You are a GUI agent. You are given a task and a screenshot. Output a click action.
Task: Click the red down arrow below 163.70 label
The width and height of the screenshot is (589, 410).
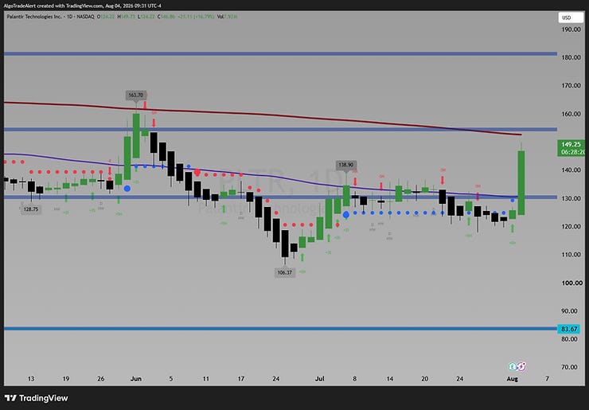145,105
